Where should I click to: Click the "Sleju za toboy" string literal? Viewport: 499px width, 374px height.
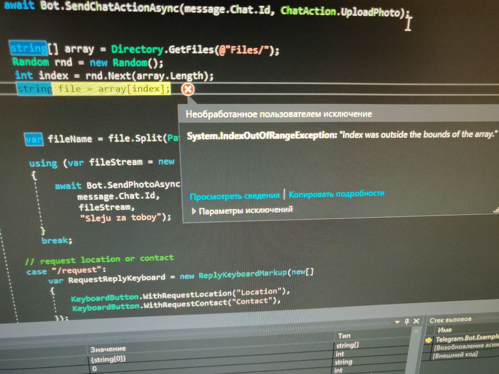click(121, 218)
